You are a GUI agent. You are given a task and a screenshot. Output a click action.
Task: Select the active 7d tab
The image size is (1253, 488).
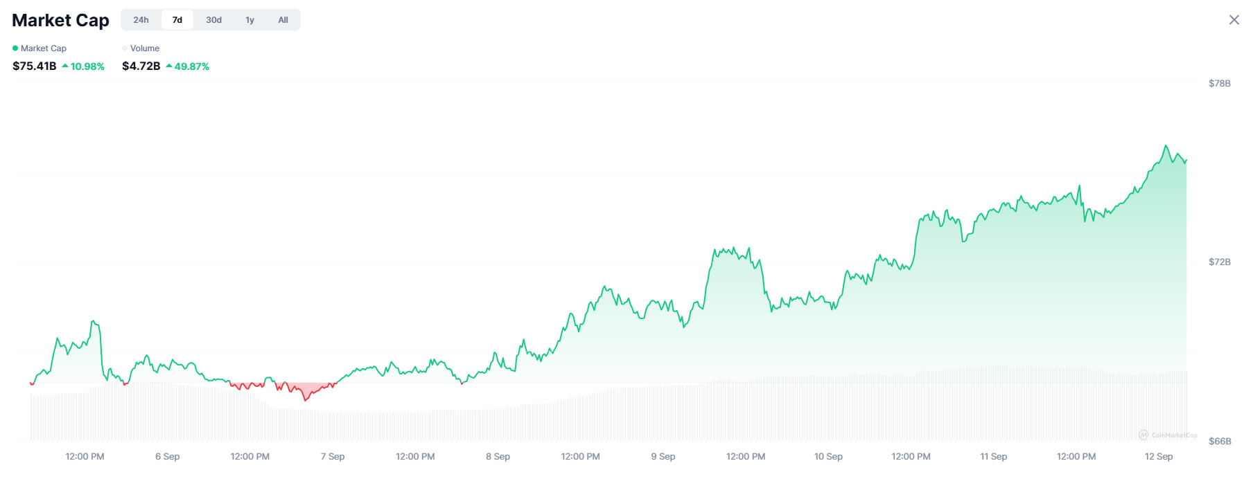(177, 20)
